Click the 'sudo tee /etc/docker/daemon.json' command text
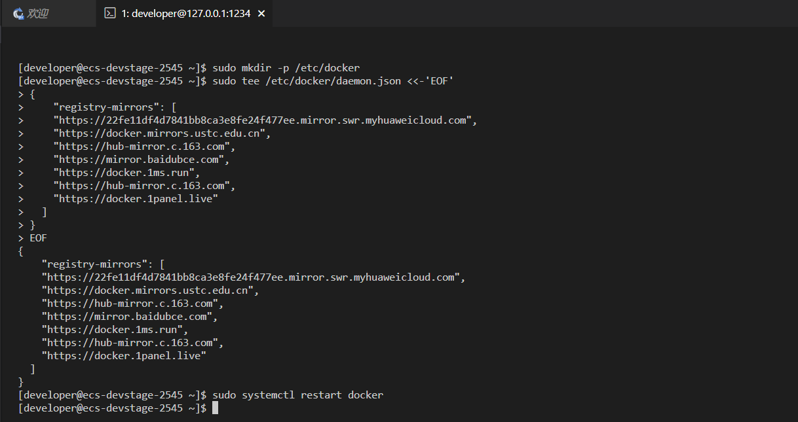The height and width of the screenshot is (422, 798). [311, 81]
